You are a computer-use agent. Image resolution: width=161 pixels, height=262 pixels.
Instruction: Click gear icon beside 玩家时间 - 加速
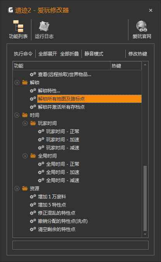pyautogui.click(x=41, y=139)
